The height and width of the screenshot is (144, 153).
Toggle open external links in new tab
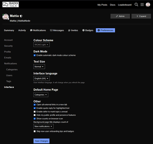tap(35, 105)
